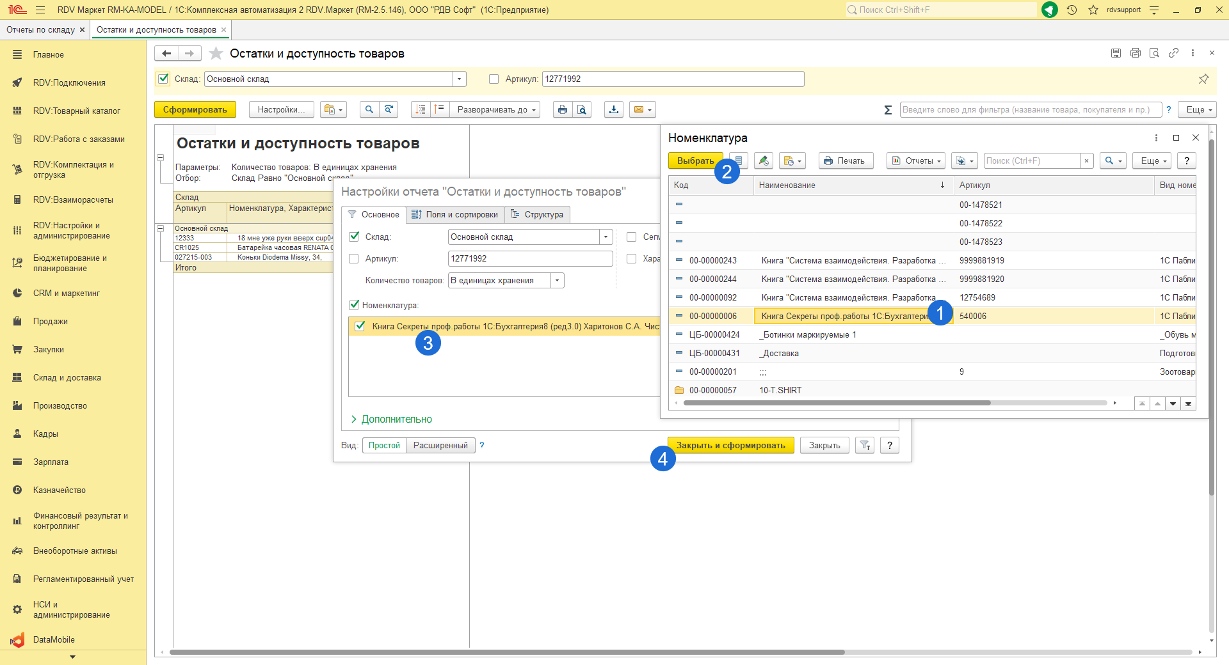Click the print preview icon in report toolbar
The image size is (1229, 665).
(581, 109)
